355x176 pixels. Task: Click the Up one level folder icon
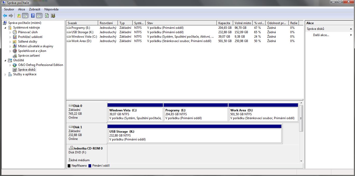pyautogui.click(x=19, y=16)
